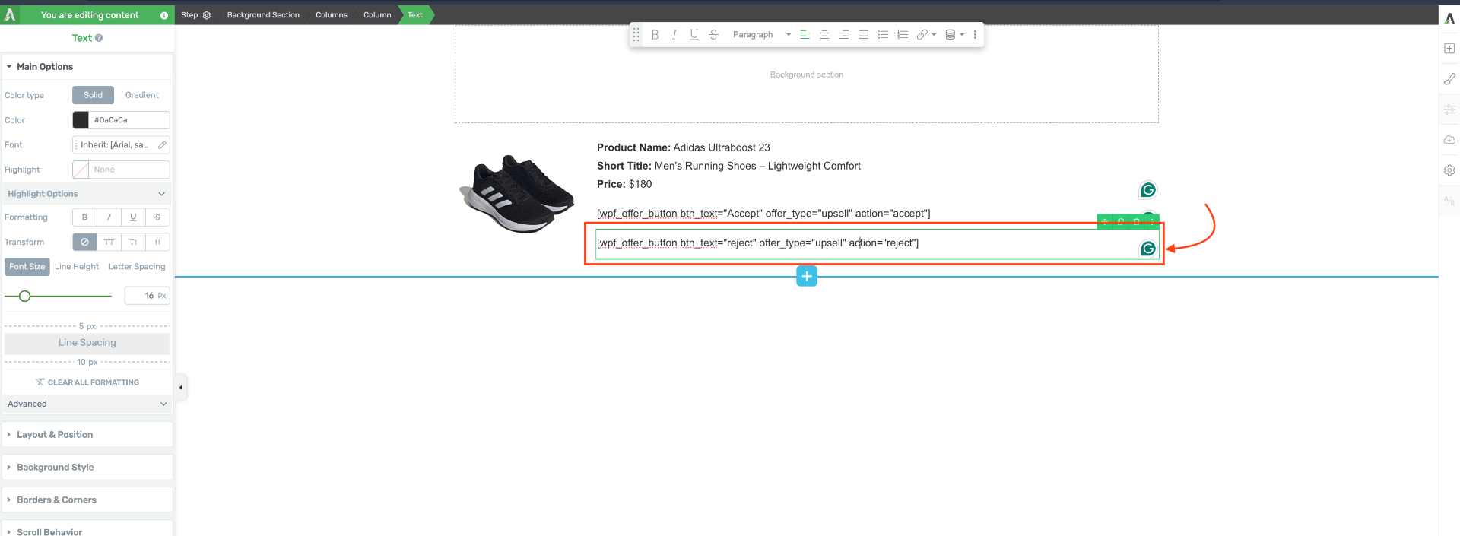Open the dynamic data dropdown arrow
This screenshot has width=1460, height=536.
click(962, 35)
